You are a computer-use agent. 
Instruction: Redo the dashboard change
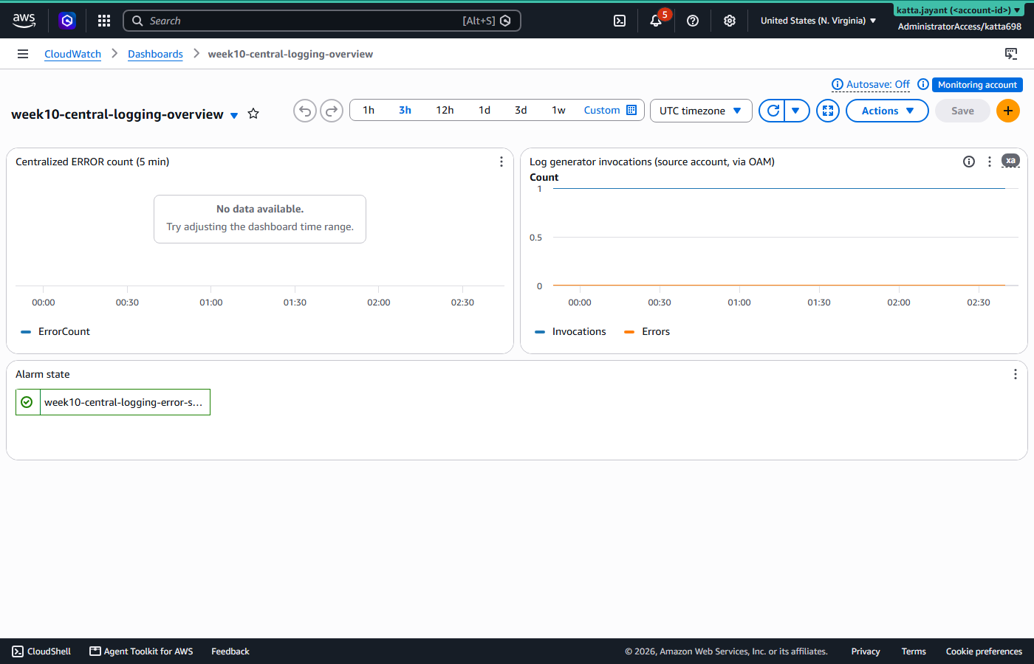pyautogui.click(x=332, y=111)
